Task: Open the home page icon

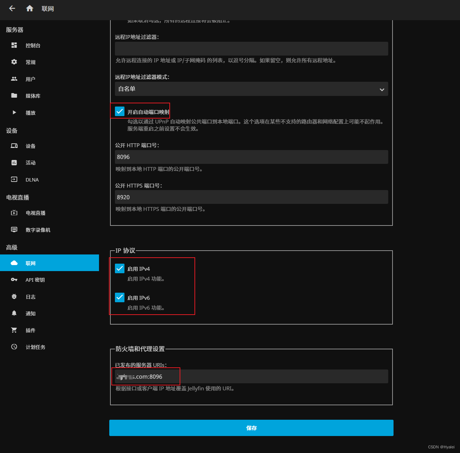Action: 30,8
